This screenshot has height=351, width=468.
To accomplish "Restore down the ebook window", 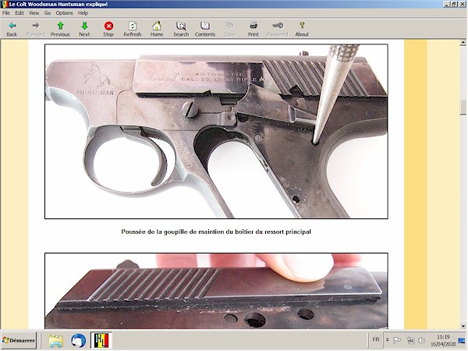I will coord(454,4).
